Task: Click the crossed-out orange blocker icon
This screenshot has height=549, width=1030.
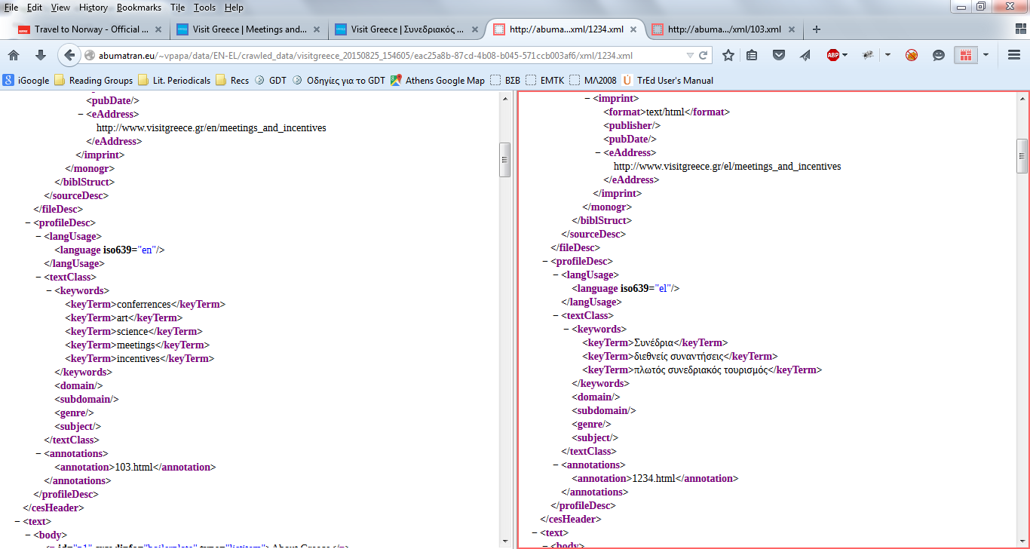Action: pos(912,55)
